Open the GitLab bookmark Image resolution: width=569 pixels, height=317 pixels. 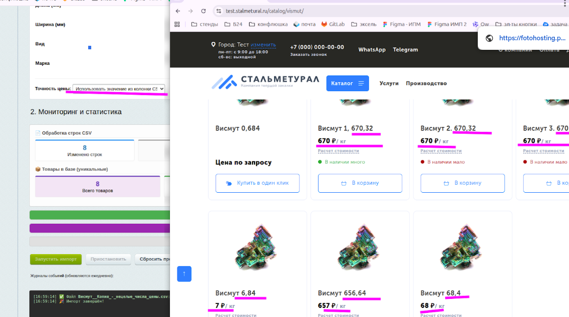pyautogui.click(x=333, y=24)
